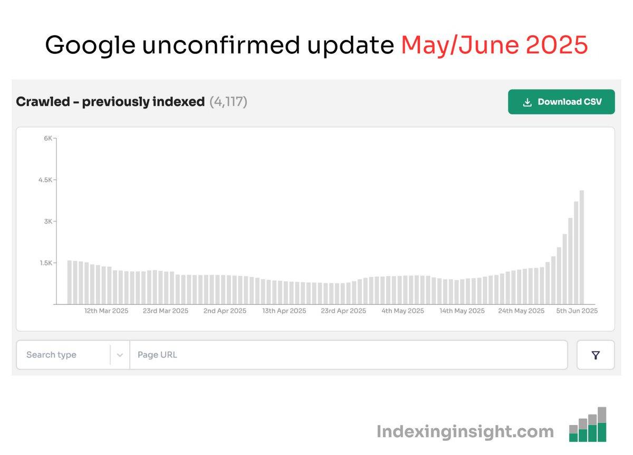Select the first bar at chart's left edge
The width and height of the screenshot is (633, 455).
point(70,282)
